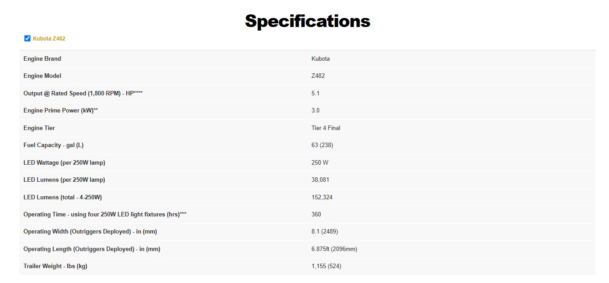Select the Fuel Capacity row label
The width and height of the screenshot is (609, 283).
[53, 145]
